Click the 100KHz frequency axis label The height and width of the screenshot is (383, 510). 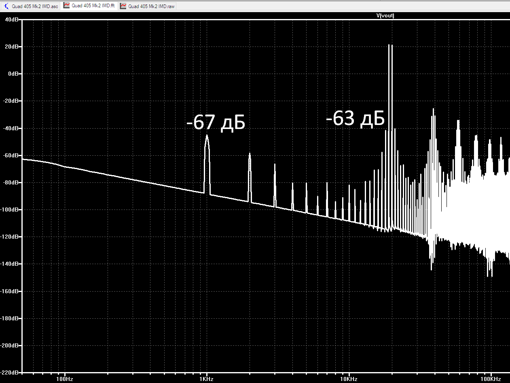[491, 379]
